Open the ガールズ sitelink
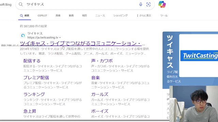 click(100, 94)
